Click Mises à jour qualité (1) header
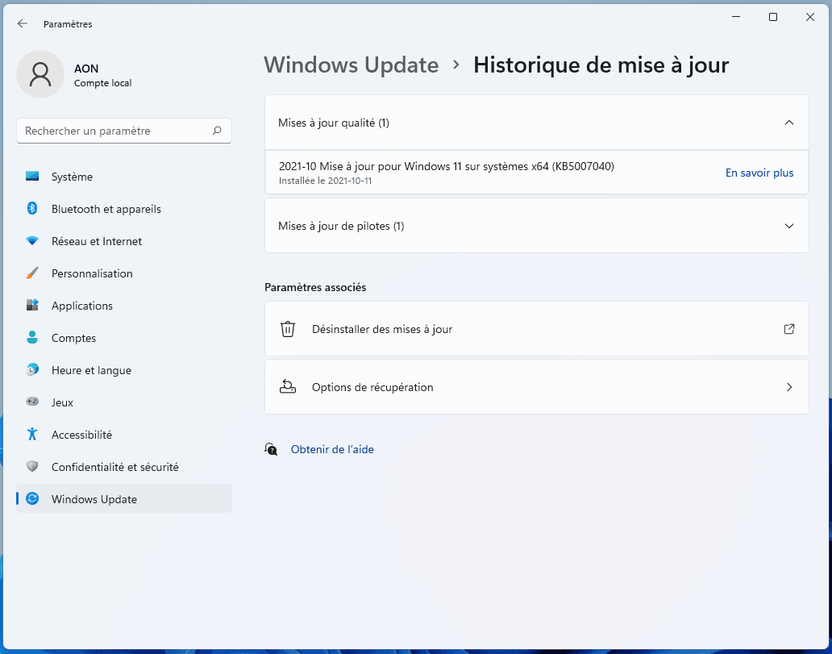Viewport: 832px width, 654px height. (x=536, y=123)
